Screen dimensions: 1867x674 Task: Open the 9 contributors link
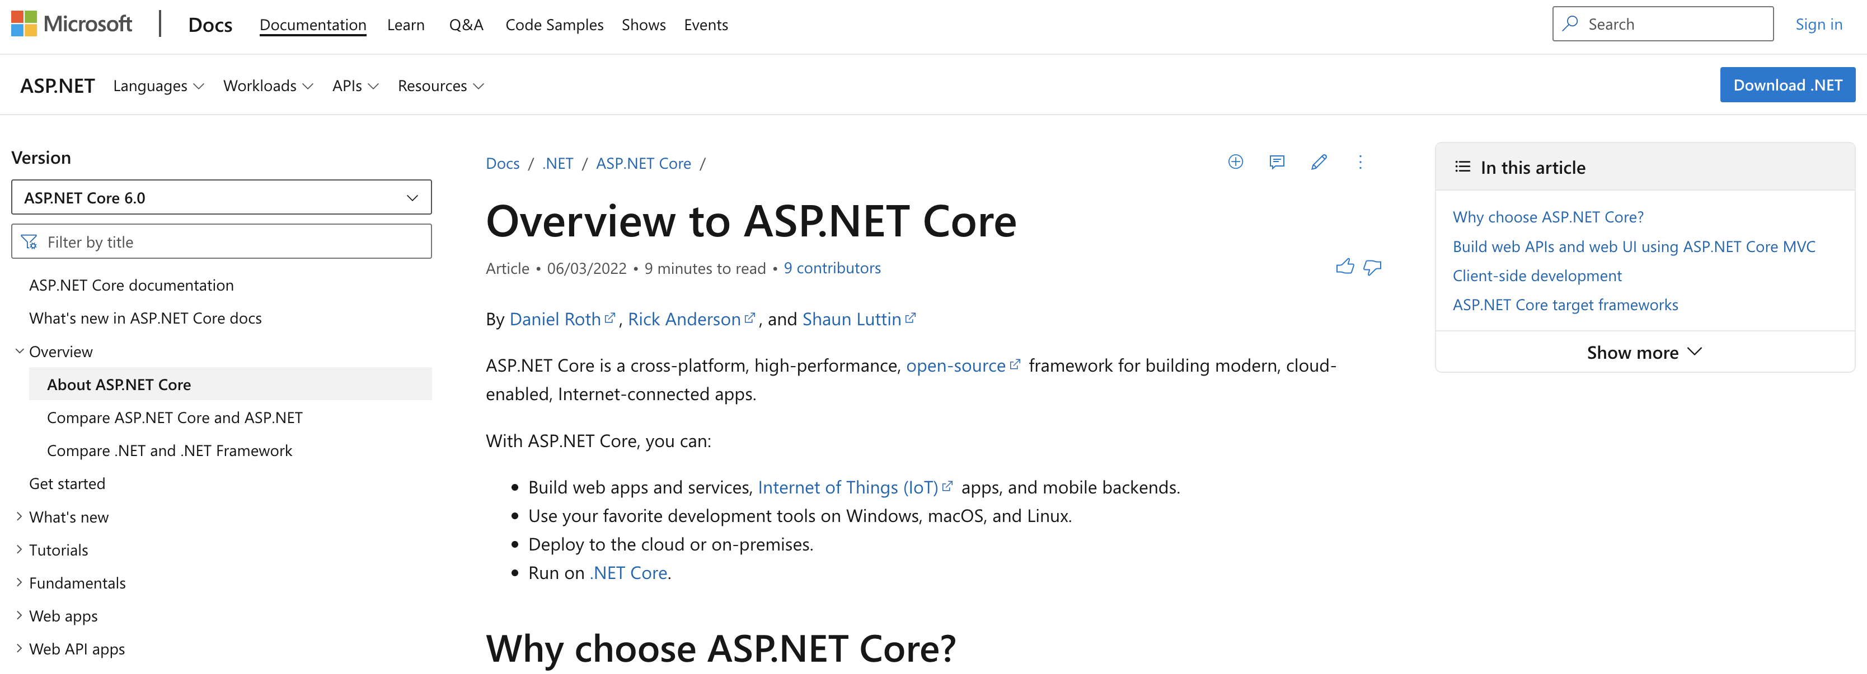832,268
